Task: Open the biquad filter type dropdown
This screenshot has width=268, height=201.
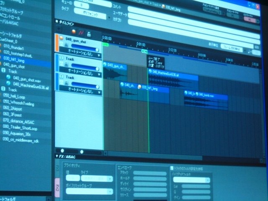Action: (191, 180)
